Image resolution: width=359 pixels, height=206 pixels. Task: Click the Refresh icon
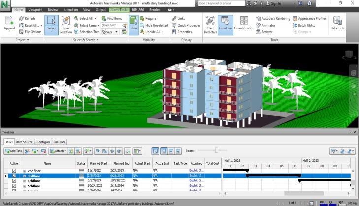coord(22,18)
